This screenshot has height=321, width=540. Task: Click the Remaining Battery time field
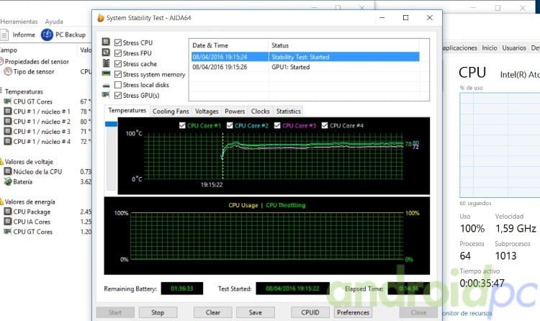point(182,289)
